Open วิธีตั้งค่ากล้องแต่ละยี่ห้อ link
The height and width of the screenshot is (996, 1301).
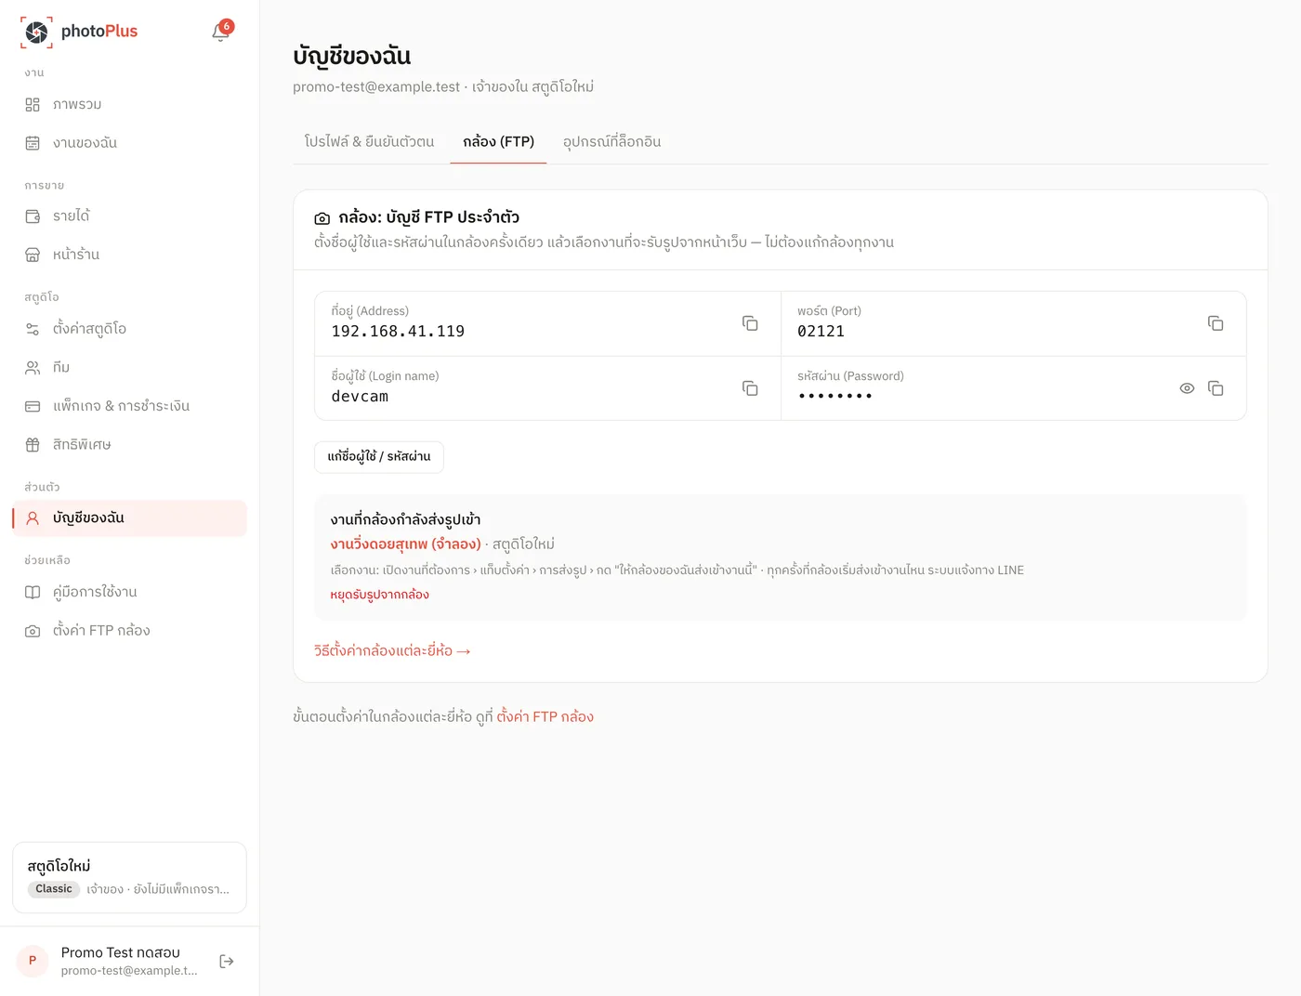tap(392, 651)
